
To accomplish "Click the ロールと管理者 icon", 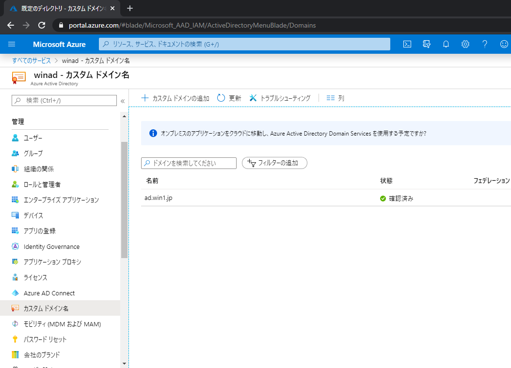I will pos(16,184).
